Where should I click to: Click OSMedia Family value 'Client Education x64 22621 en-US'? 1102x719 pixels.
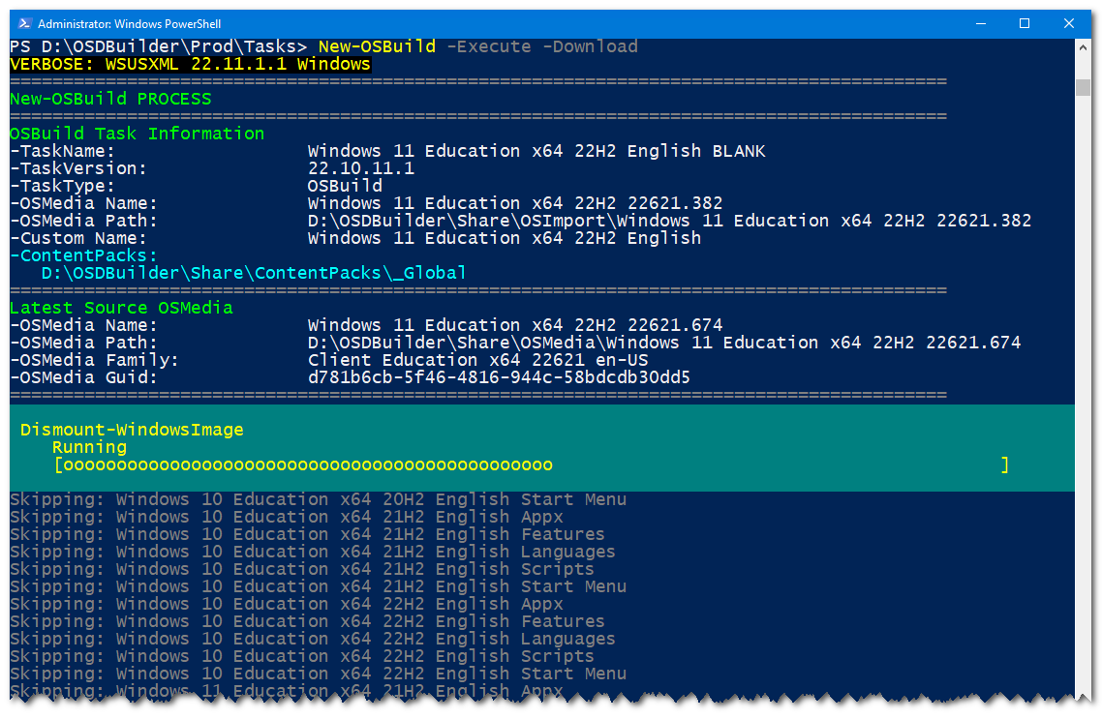click(478, 360)
